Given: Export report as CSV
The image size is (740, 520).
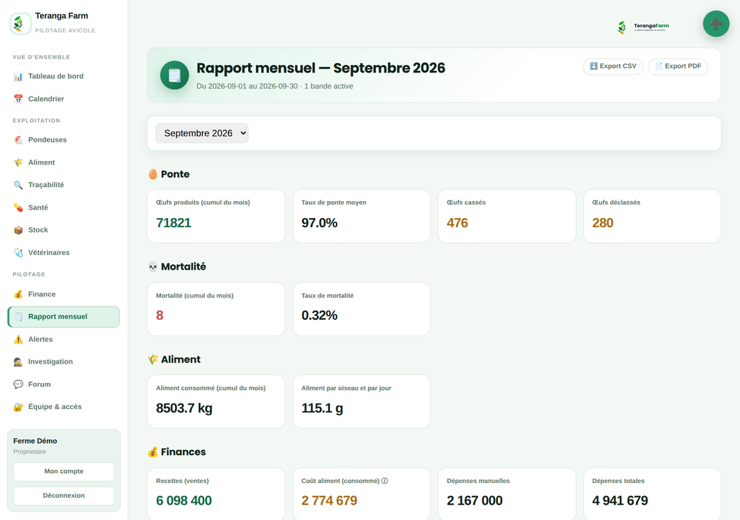Looking at the screenshot, I should [613, 66].
